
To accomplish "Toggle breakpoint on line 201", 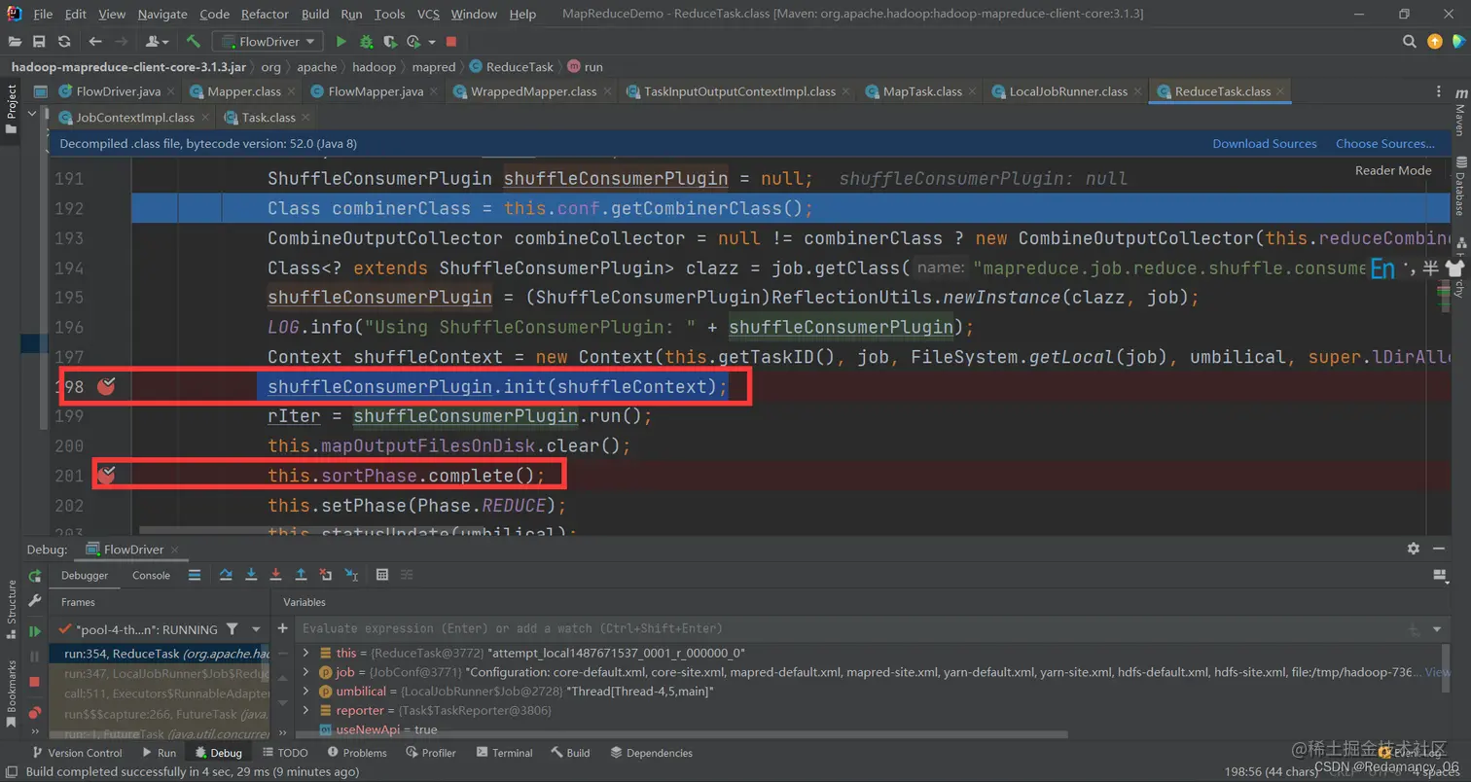I will coord(106,475).
